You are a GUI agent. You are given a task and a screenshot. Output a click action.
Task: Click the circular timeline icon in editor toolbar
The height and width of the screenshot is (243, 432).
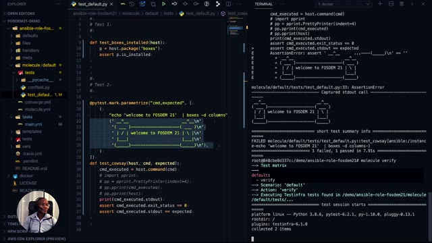click(x=207, y=4)
